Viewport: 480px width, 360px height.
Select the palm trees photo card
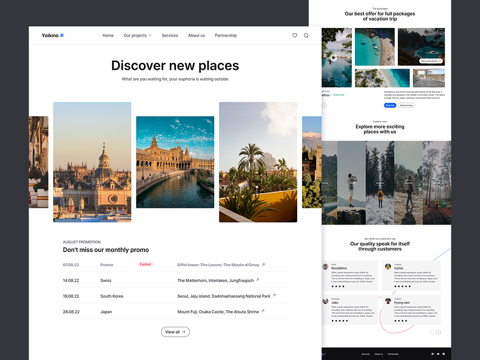point(258,162)
